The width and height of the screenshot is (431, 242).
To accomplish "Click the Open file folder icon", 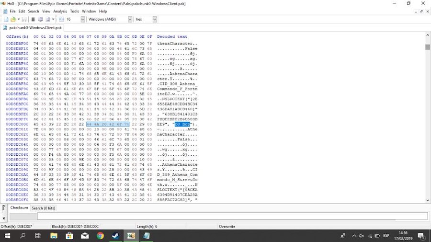I will pyautogui.click(x=13, y=19).
